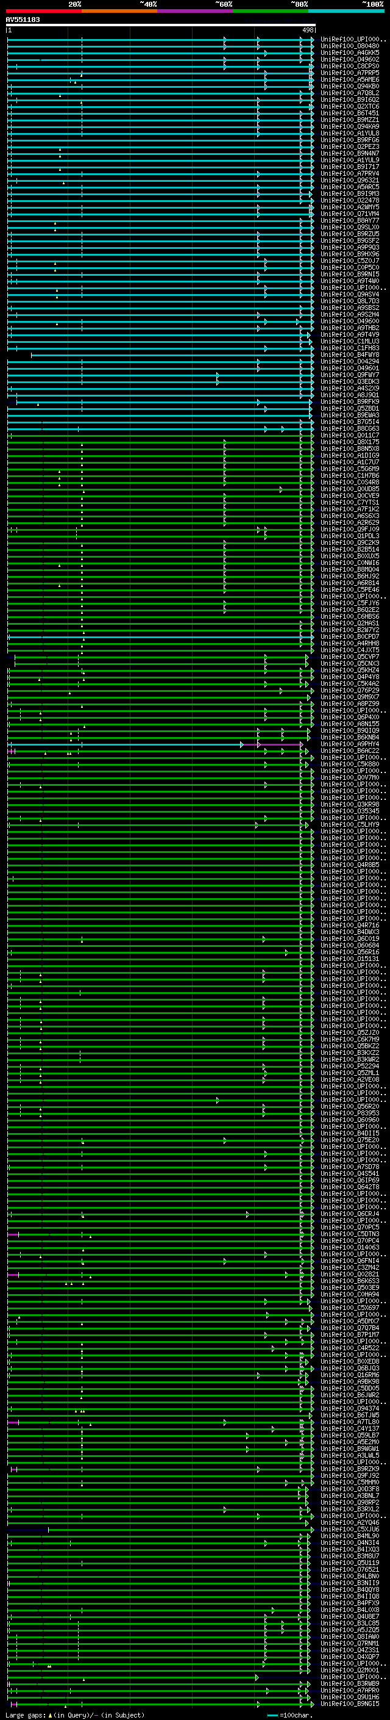
Task: Open hit UniRef100_Q94KB0
Action: point(350,86)
